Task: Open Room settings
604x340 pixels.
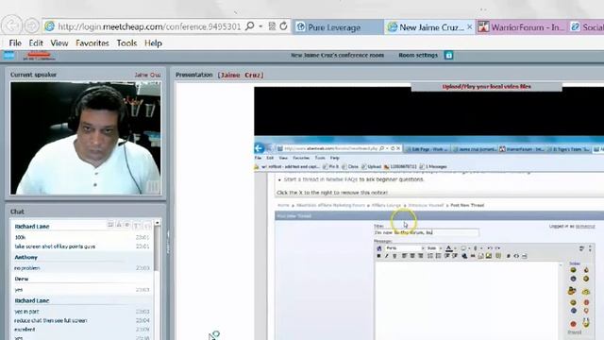Action: click(418, 55)
